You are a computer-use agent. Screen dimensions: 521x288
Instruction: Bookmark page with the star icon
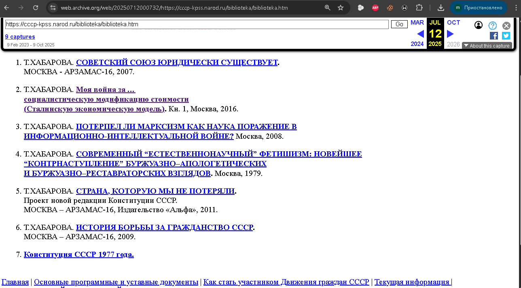pos(341,8)
